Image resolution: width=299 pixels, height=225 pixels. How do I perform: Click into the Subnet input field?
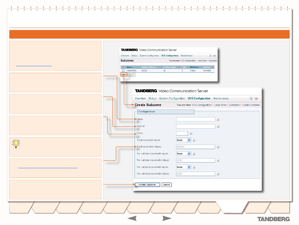tap(196, 126)
